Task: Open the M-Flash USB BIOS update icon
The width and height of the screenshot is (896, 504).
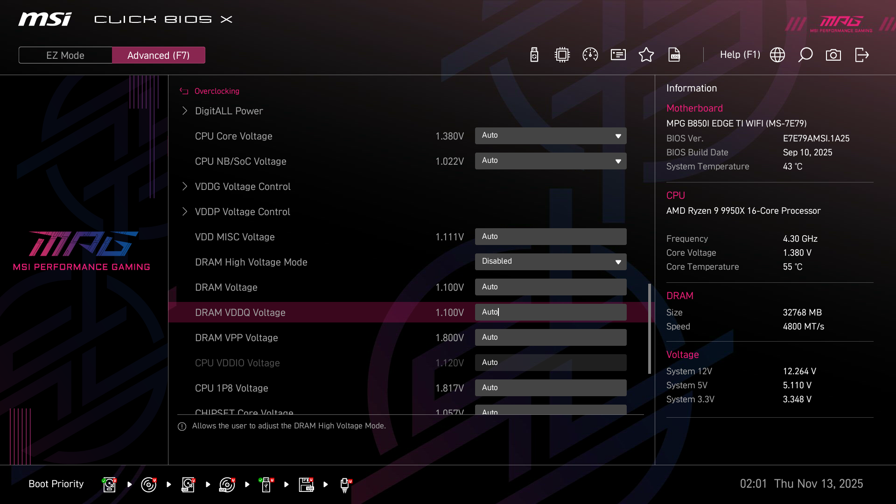Action: tap(534, 55)
